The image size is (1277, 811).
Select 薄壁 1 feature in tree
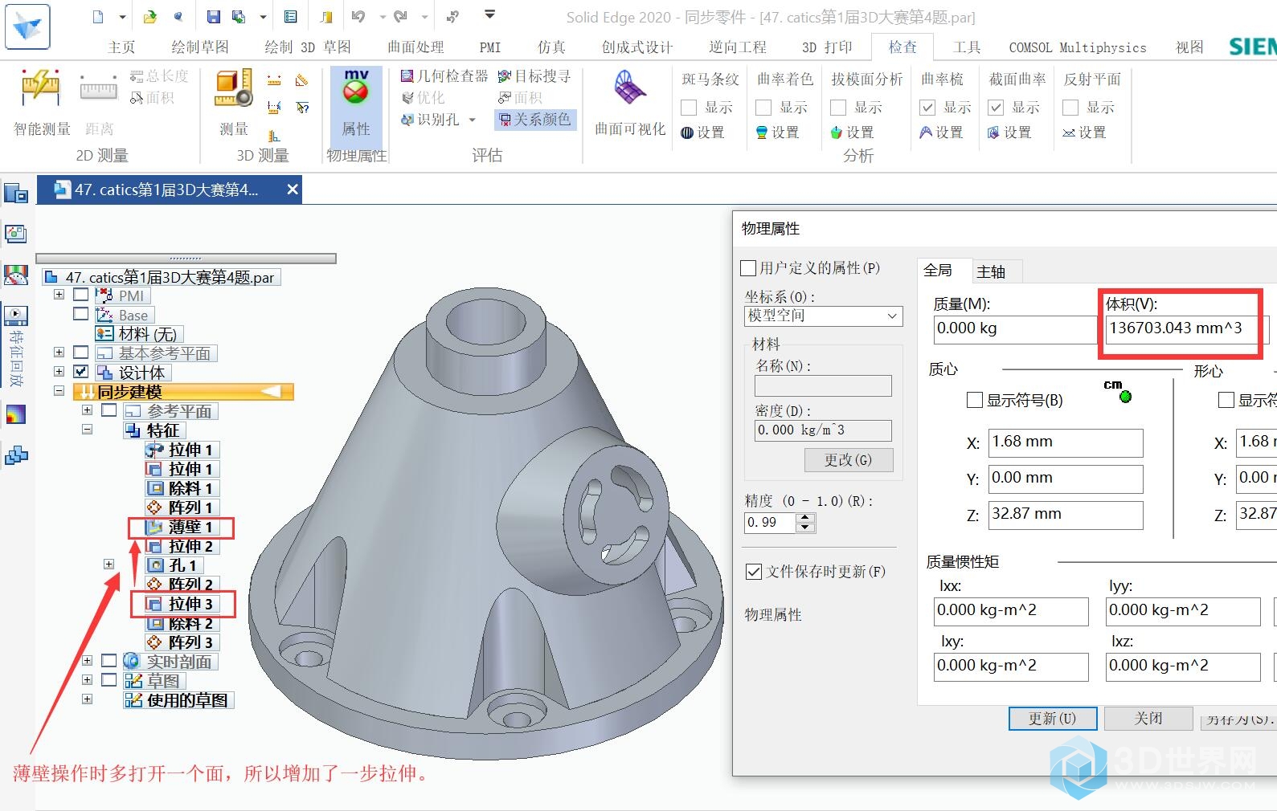[x=182, y=527]
